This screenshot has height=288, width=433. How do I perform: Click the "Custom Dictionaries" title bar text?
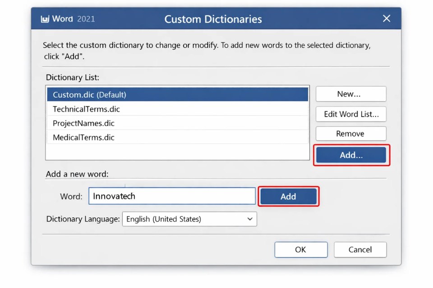[x=213, y=19]
